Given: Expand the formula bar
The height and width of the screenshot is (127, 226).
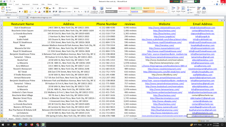Looking at the screenshot, I should point(225,17).
